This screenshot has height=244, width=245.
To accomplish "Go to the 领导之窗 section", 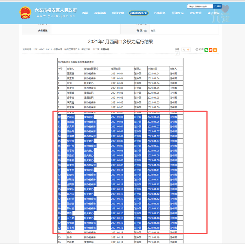I will [x=118, y=13].
